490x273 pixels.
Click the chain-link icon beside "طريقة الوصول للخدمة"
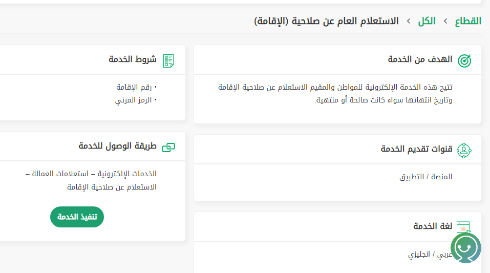pyautogui.click(x=168, y=148)
